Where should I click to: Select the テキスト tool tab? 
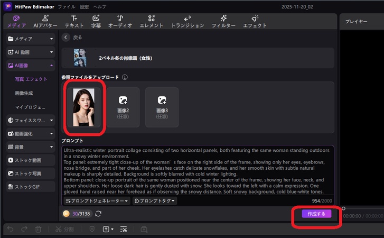point(74,21)
